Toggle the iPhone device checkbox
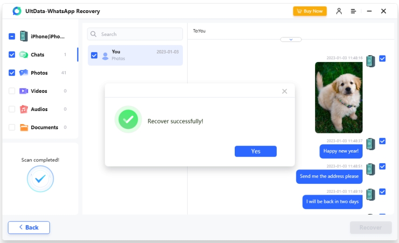The image size is (399, 243). (12, 36)
